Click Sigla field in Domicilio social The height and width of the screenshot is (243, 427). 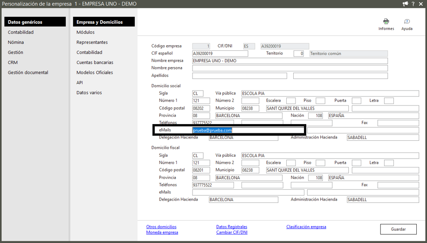(x=198, y=93)
